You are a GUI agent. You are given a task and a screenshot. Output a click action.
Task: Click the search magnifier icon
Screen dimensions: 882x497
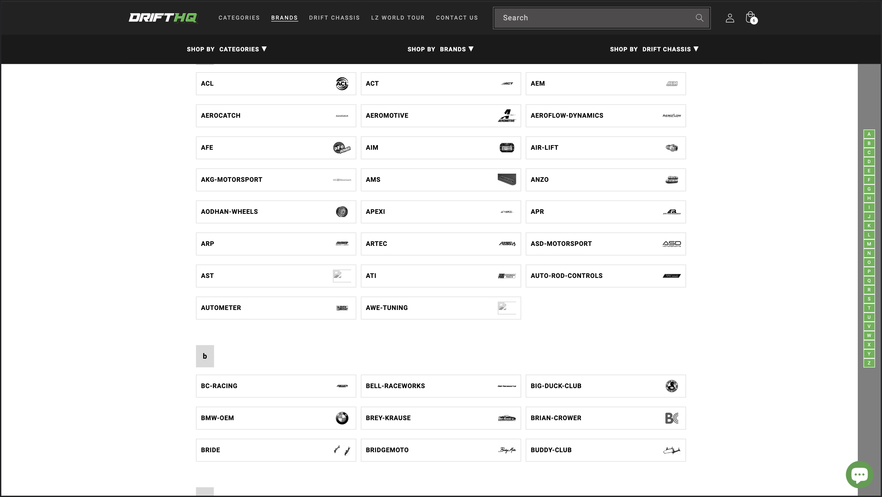tap(699, 18)
